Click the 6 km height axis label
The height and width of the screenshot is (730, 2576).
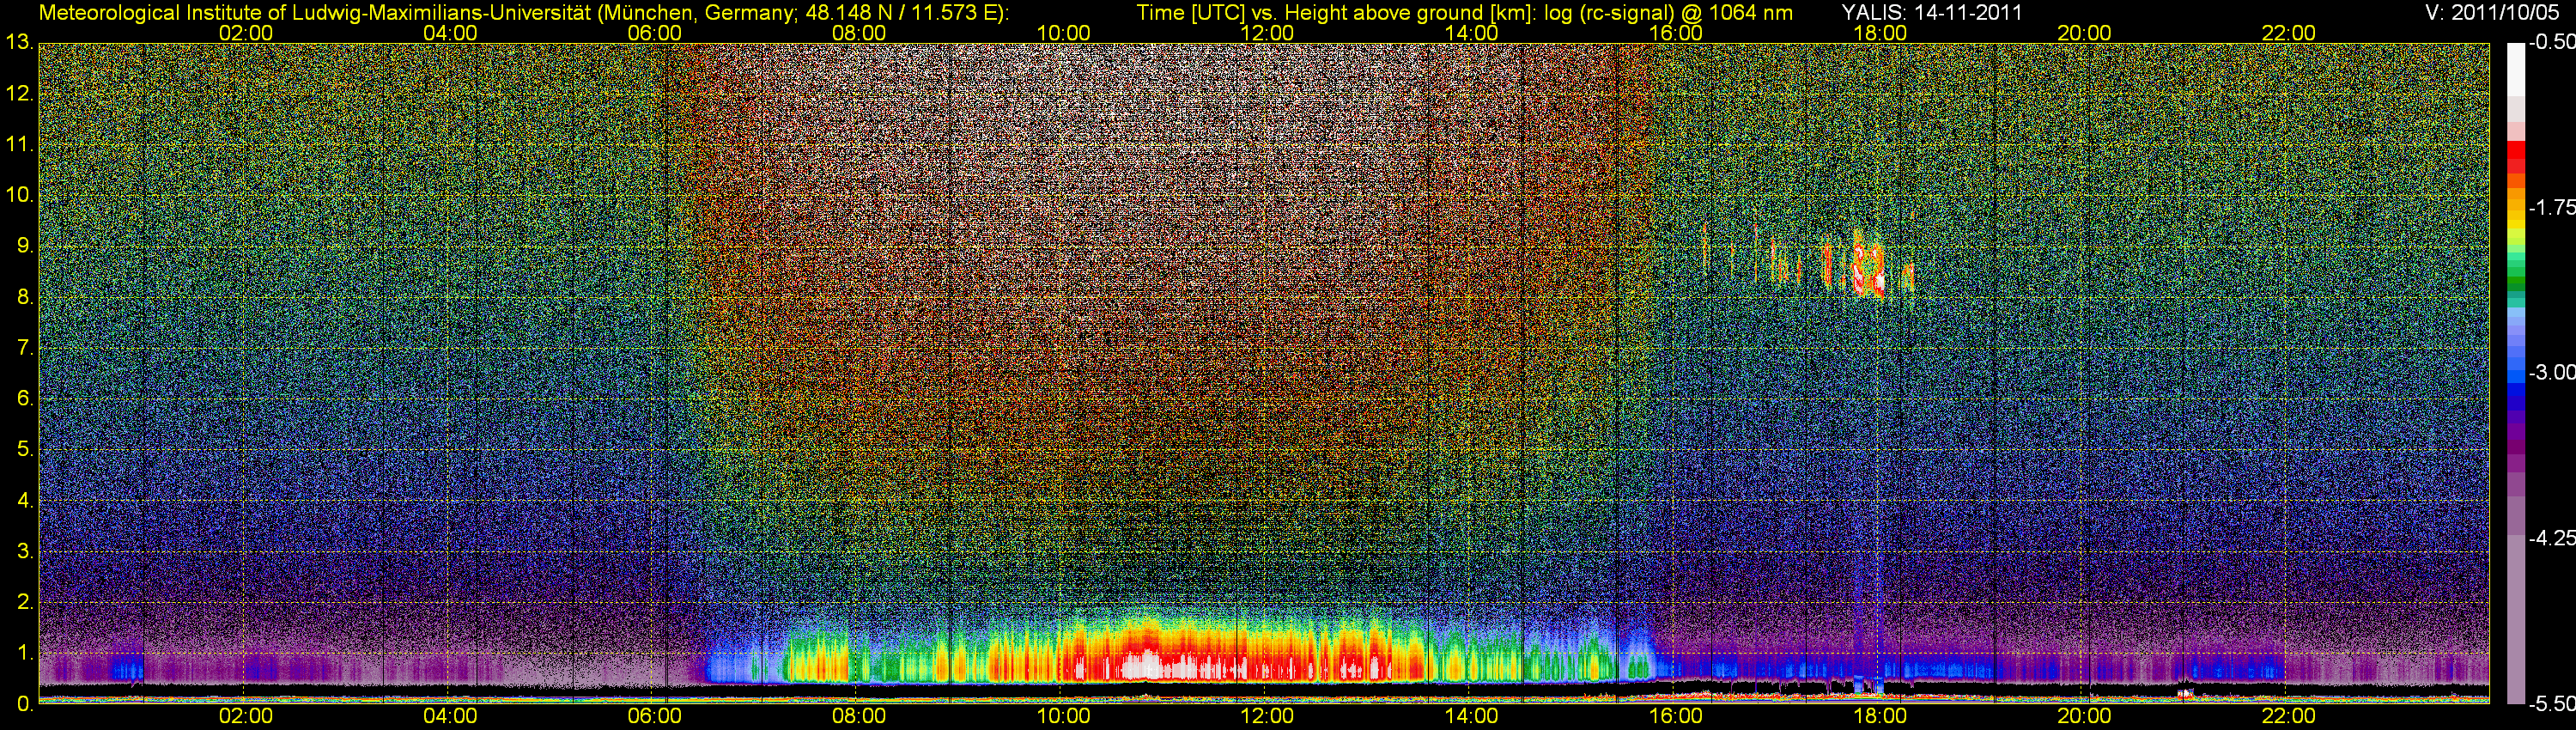point(25,399)
